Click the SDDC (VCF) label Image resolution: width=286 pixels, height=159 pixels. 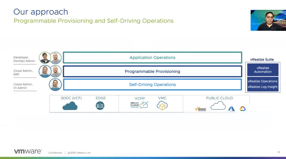[71, 98]
